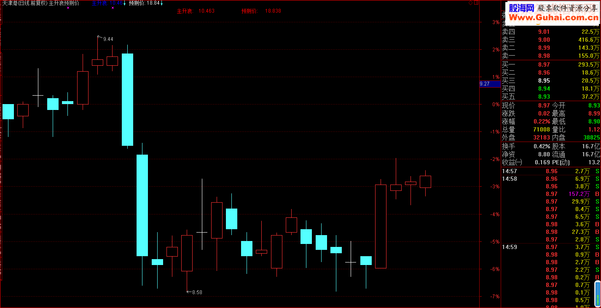This screenshot has width=601, height=308.
Task: Click the 现价 current price value
Action: click(544, 105)
